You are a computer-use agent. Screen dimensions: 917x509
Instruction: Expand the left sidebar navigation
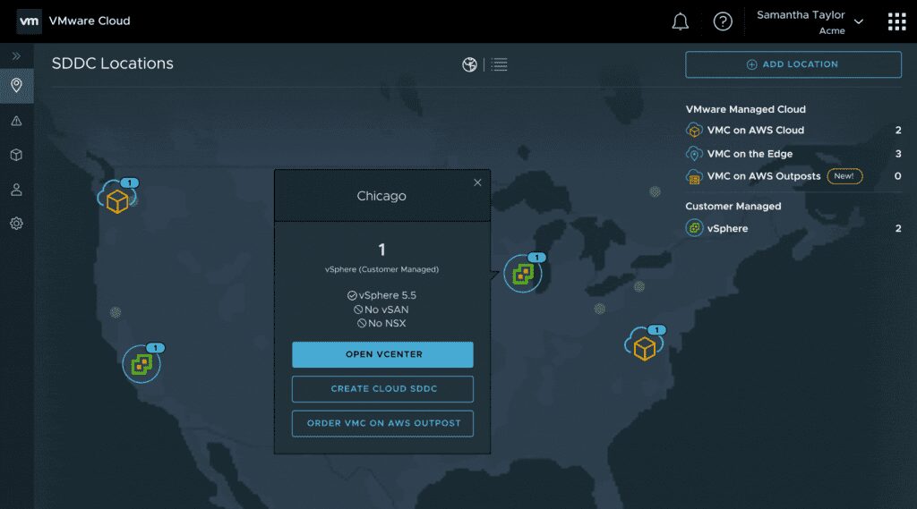[x=16, y=56]
